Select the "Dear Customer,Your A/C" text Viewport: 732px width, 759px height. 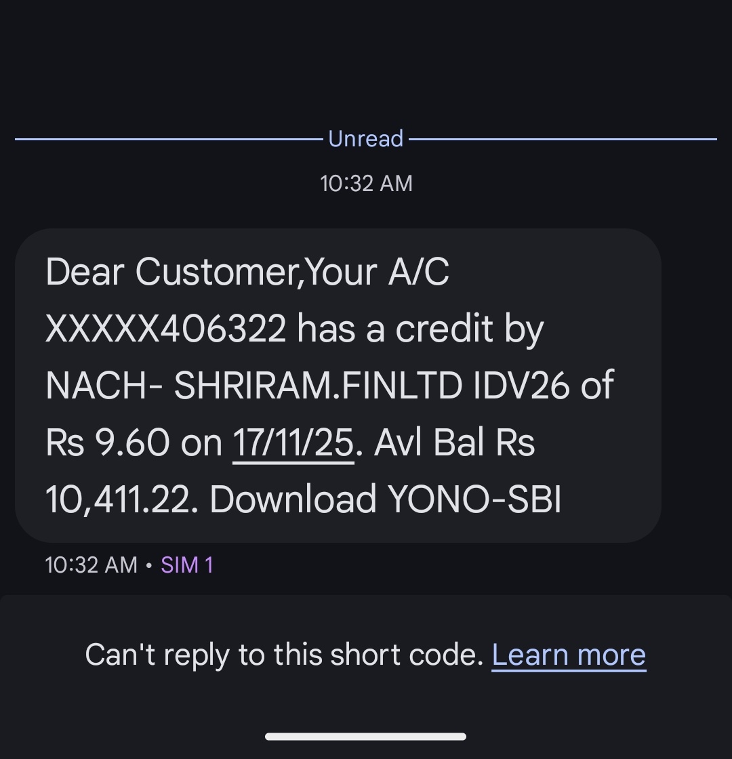pyautogui.click(x=247, y=272)
